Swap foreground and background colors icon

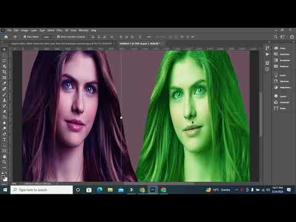(x=6, y=173)
